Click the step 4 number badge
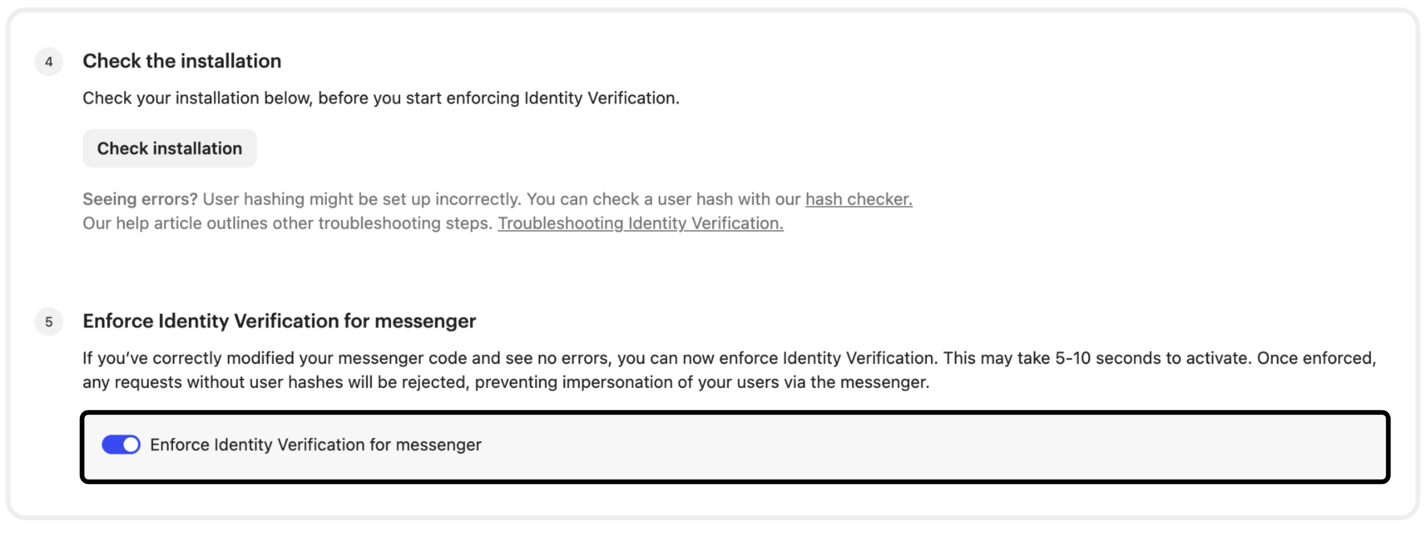 pos(49,62)
